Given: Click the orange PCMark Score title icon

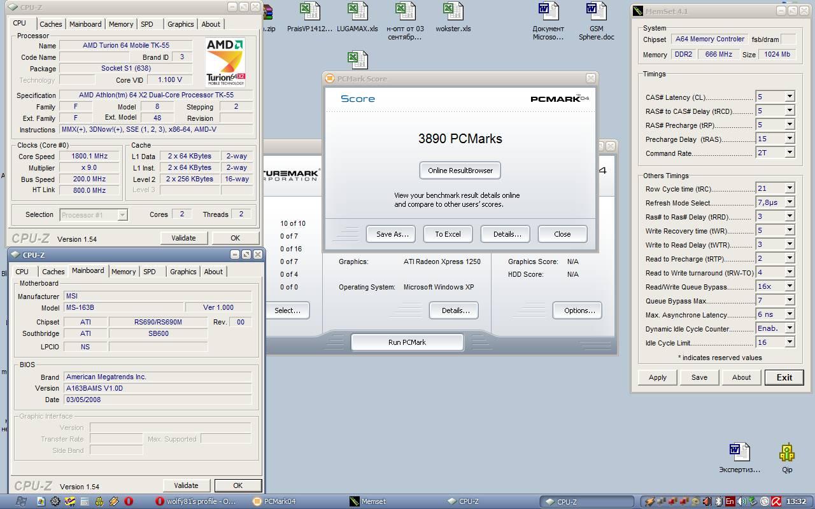Looking at the screenshot, I should [330, 79].
